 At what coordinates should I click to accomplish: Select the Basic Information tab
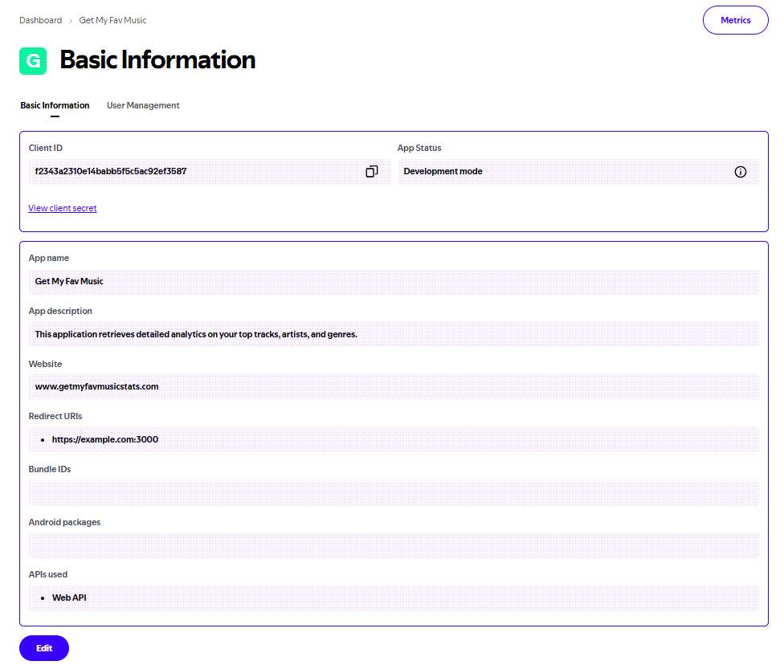[55, 105]
